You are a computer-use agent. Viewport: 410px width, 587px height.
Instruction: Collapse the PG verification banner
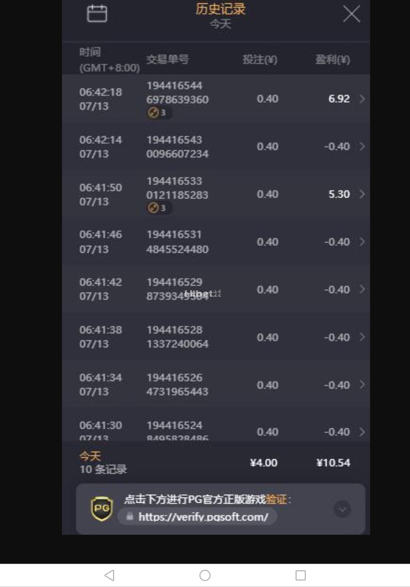tap(342, 509)
